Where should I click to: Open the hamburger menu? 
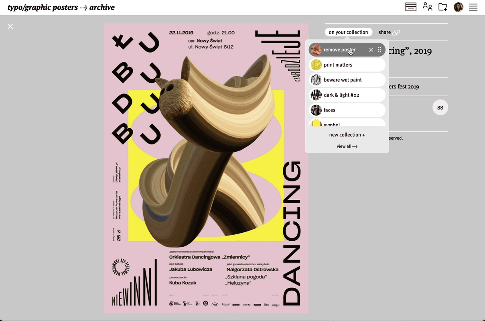(473, 7)
